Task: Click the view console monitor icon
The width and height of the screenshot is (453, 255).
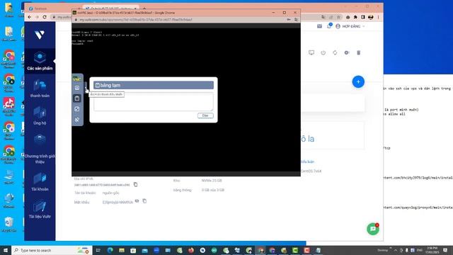Action: (x=311, y=52)
